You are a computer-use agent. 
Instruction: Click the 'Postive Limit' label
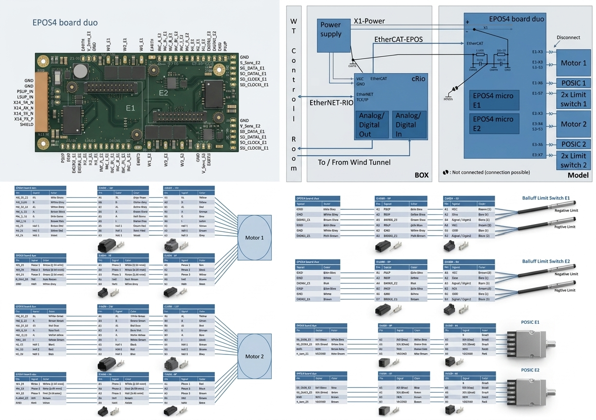point(565,227)
